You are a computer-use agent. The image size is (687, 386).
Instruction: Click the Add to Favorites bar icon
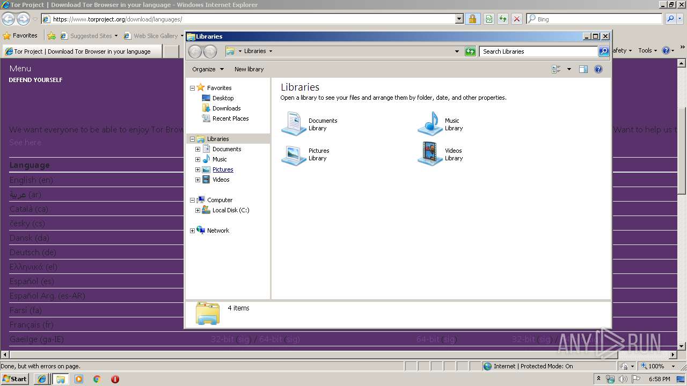click(x=52, y=36)
